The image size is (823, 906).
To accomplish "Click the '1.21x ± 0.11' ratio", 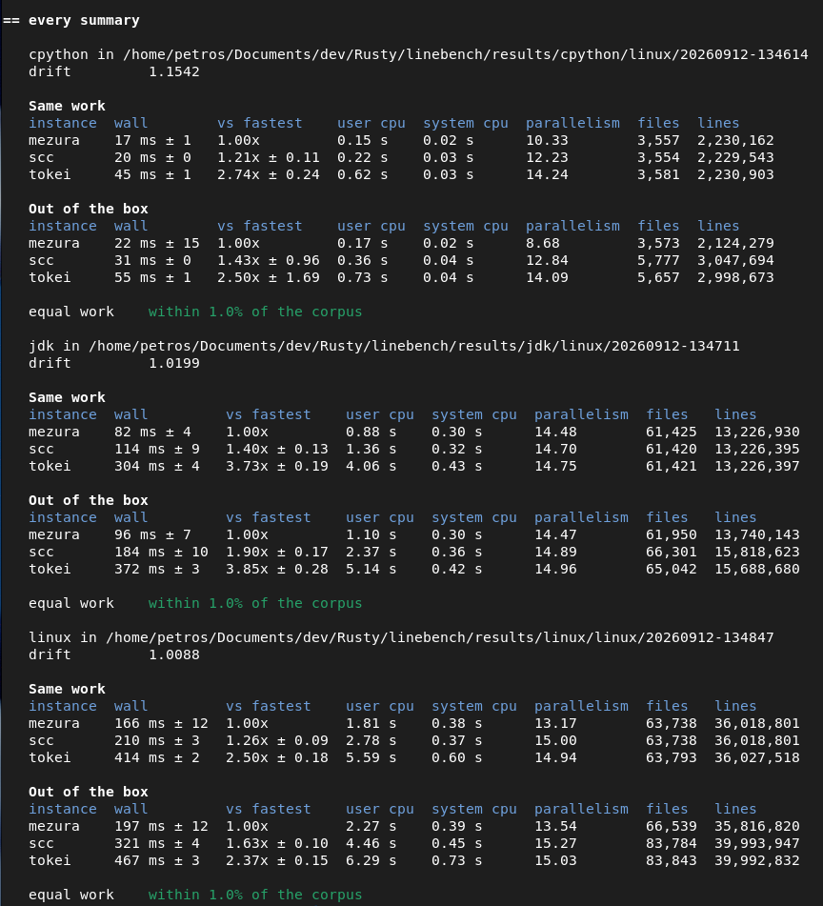I will [268, 157].
